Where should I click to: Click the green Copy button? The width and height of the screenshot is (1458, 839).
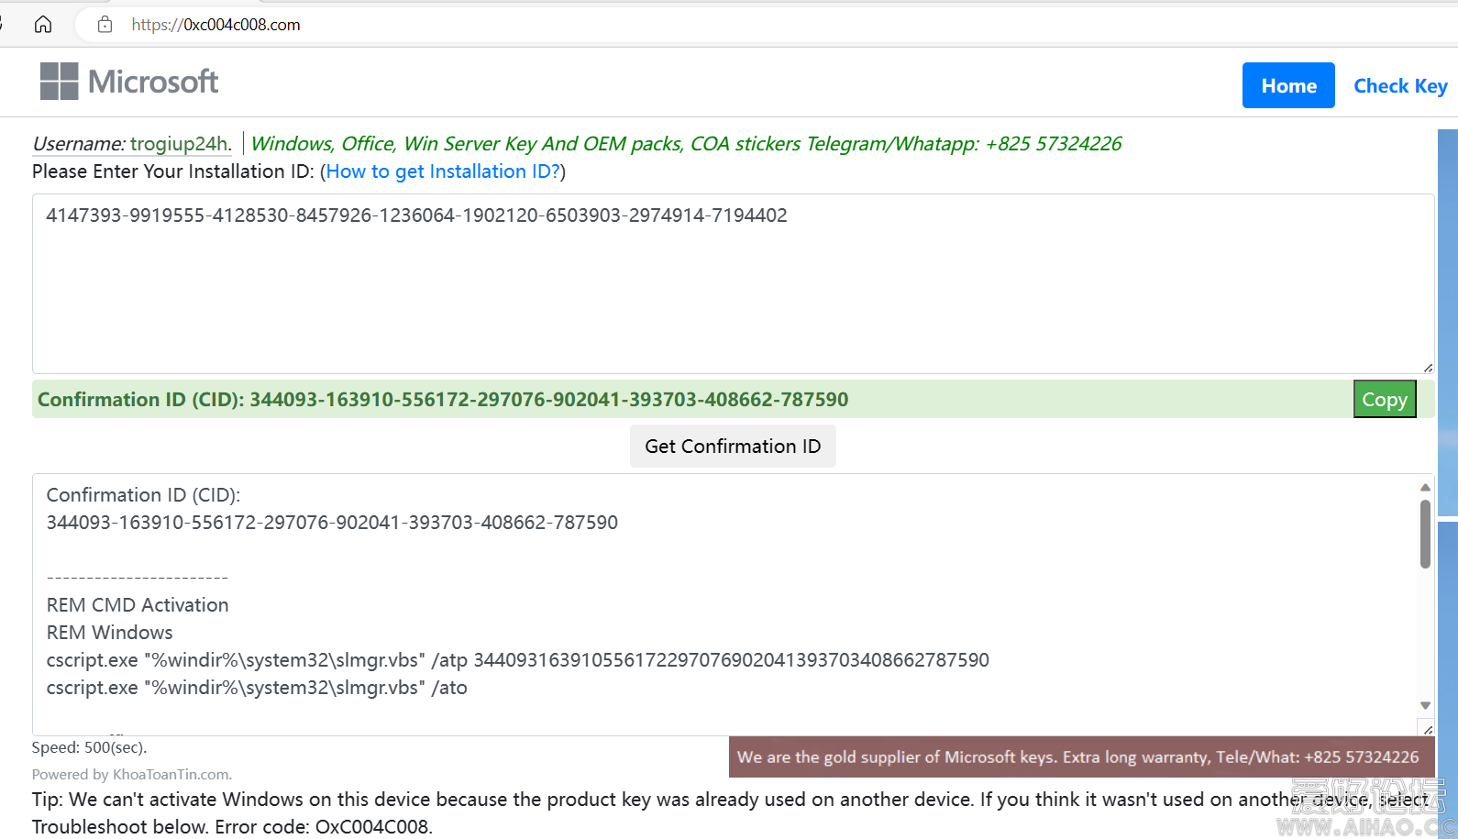(1385, 399)
